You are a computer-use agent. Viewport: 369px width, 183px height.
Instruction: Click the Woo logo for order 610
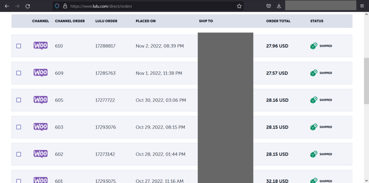tap(40, 46)
